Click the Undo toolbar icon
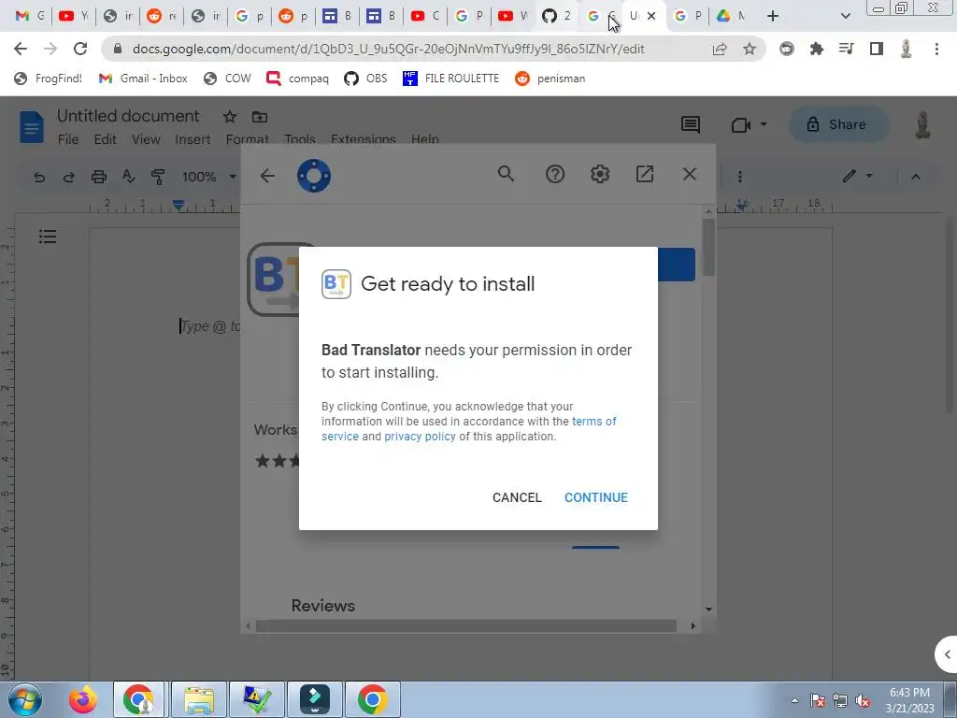 pyautogui.click(x=39, y=177)
